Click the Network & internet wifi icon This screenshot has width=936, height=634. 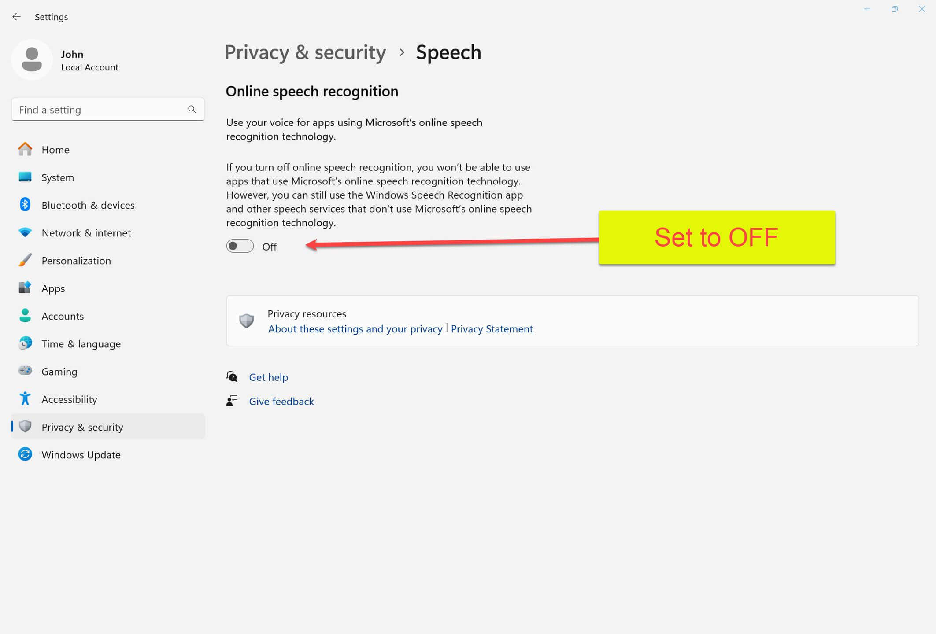[25, 232]
